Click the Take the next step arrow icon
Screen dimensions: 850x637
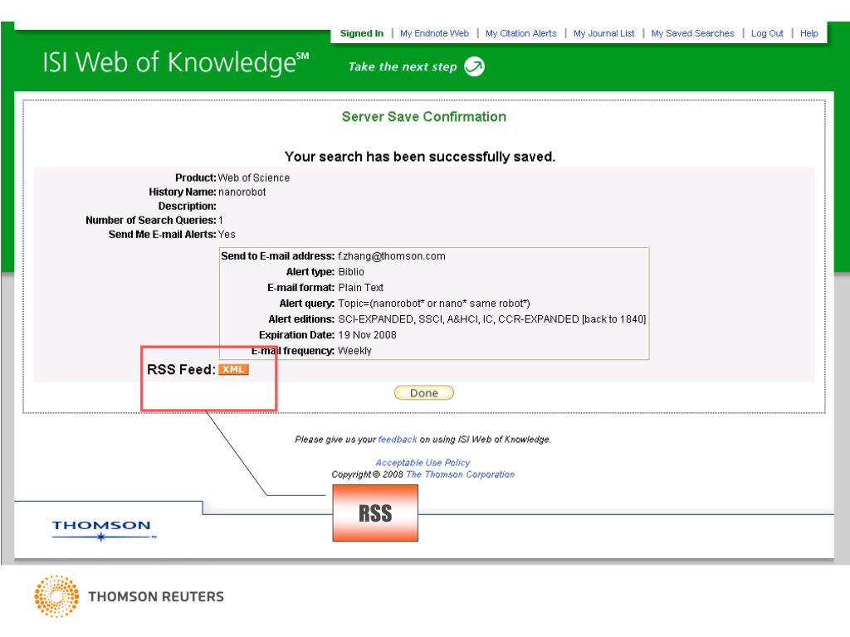[x=474, y=66]
